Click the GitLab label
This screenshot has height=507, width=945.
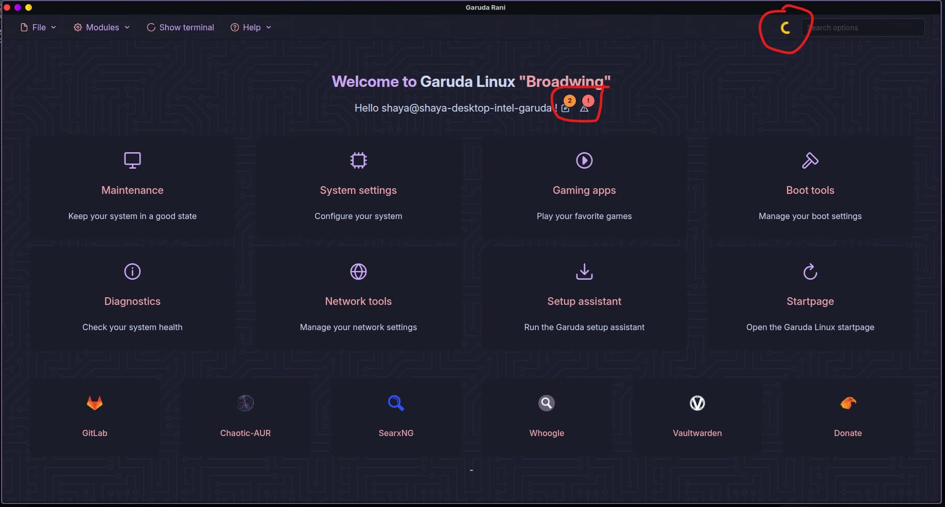pyautogui.click(x=95, y=433)
